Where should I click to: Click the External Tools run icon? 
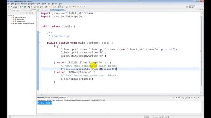tap(29, 7)
